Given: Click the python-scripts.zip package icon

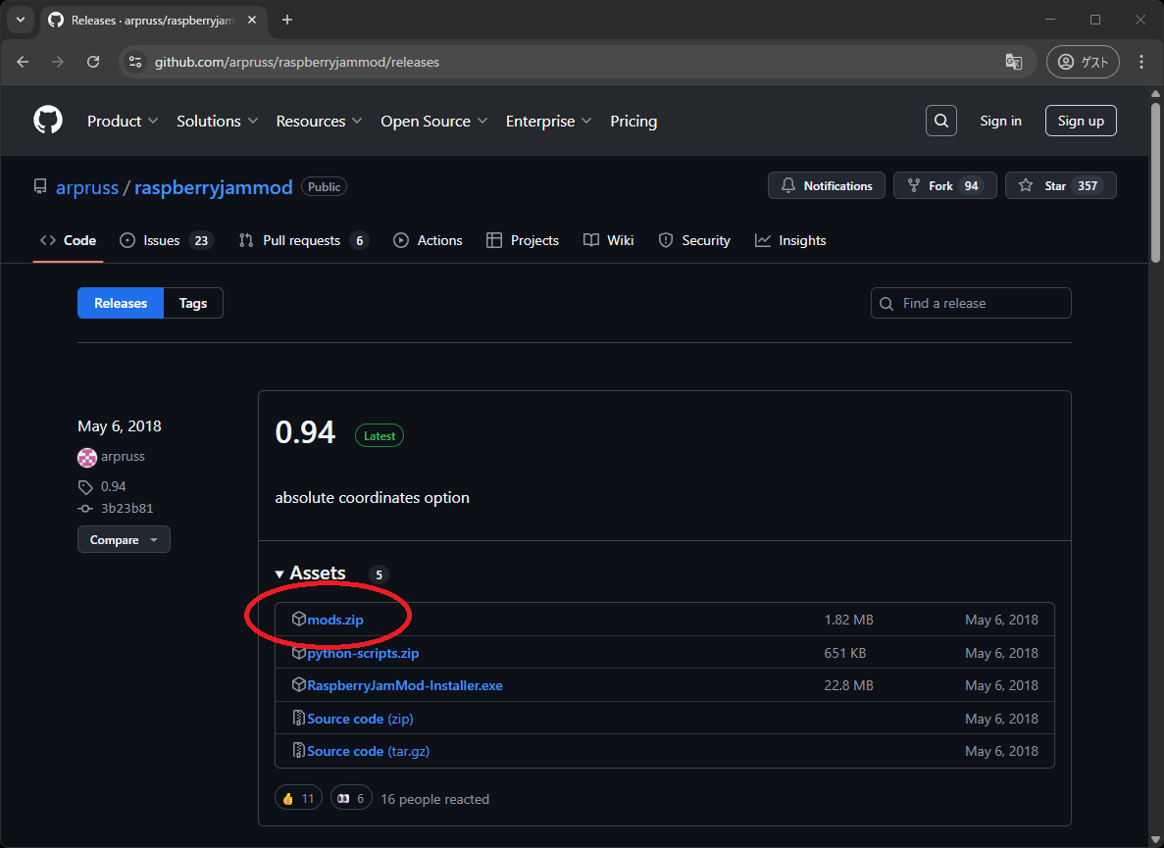Looking at the screenshot, I should [x=298, y=652].
